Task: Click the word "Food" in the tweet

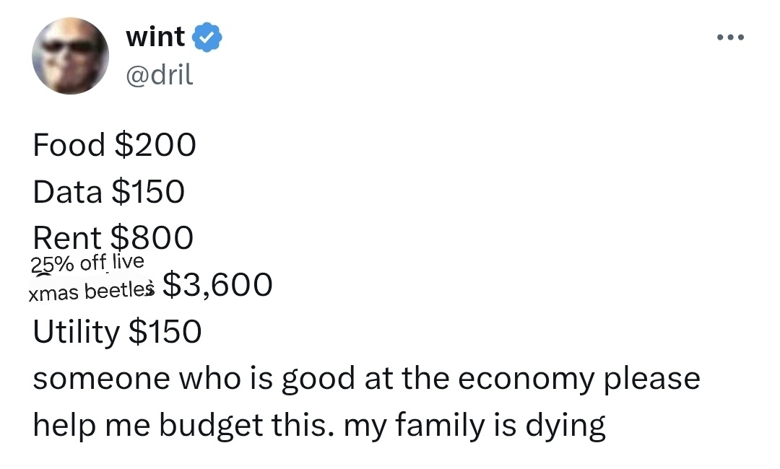Action: pos(69,145)
